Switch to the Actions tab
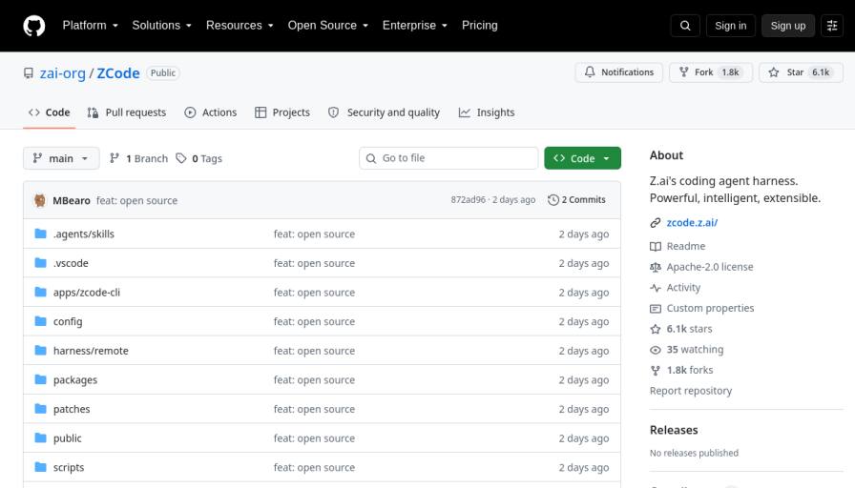The width and height of the screenshot is (855, 488). 211,112
